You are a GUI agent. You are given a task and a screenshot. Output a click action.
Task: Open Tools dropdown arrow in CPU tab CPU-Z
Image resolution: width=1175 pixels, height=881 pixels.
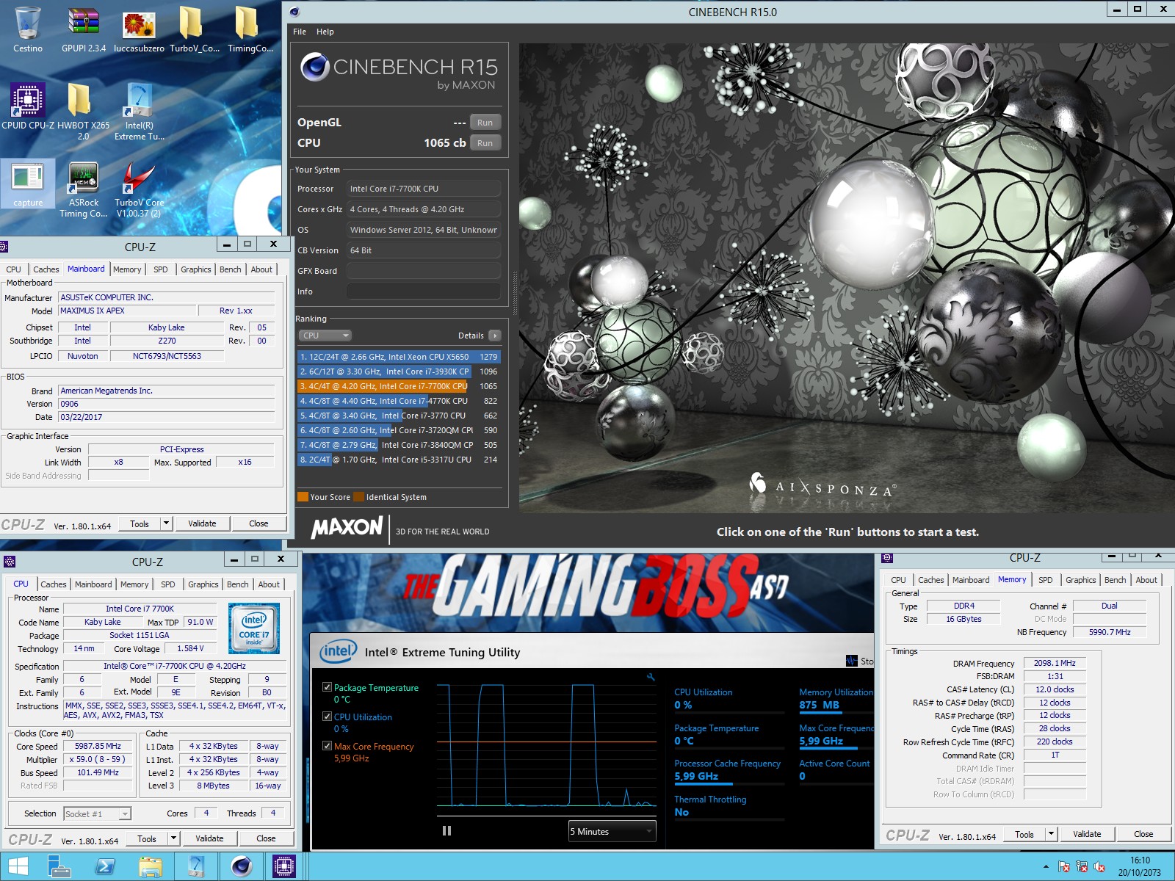[174, 838]
